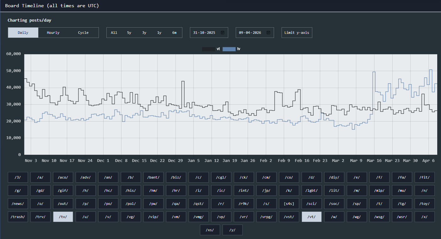Enable the /aco/ board
The width and height of the screenshot is (441, 239).
[x=63, y=177]
